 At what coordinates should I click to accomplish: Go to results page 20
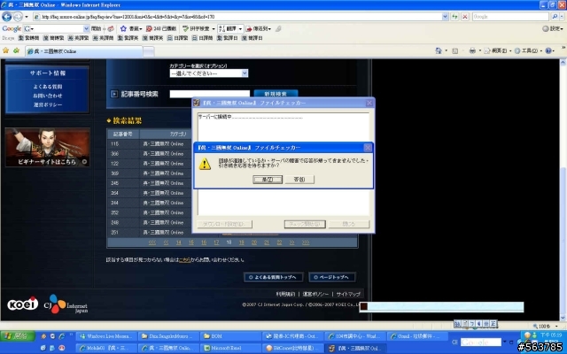tap(254, 242)
